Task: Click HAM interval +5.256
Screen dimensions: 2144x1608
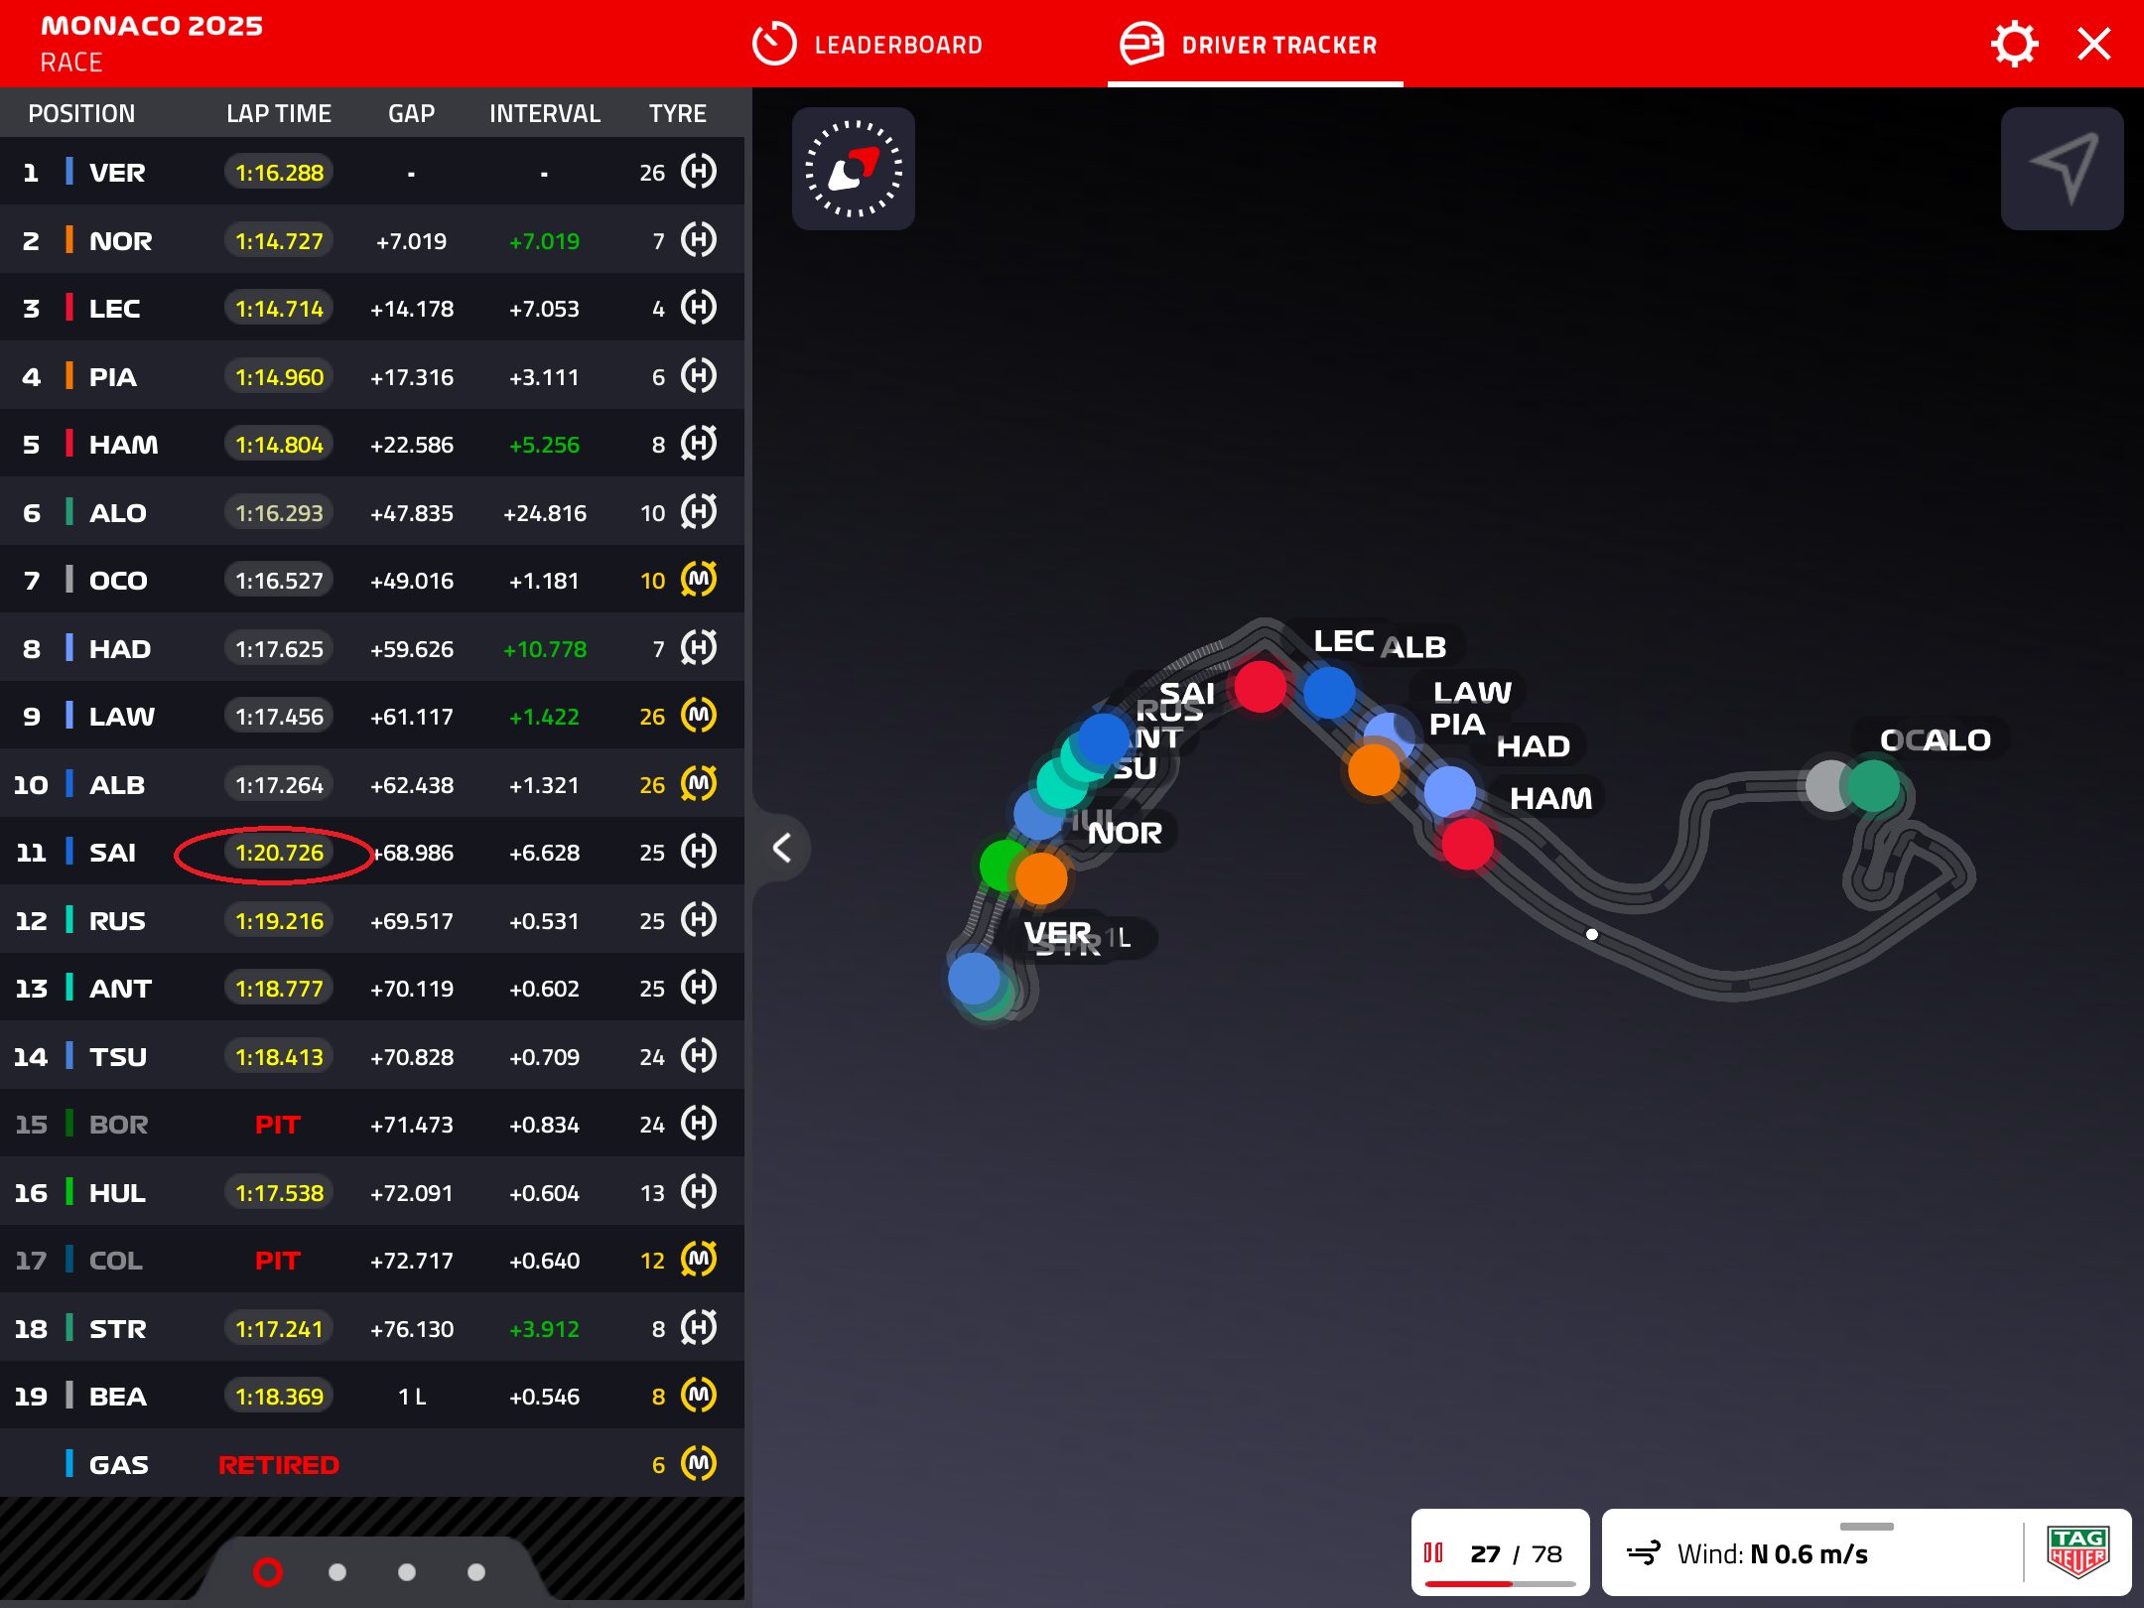Action: click(544, 445)
